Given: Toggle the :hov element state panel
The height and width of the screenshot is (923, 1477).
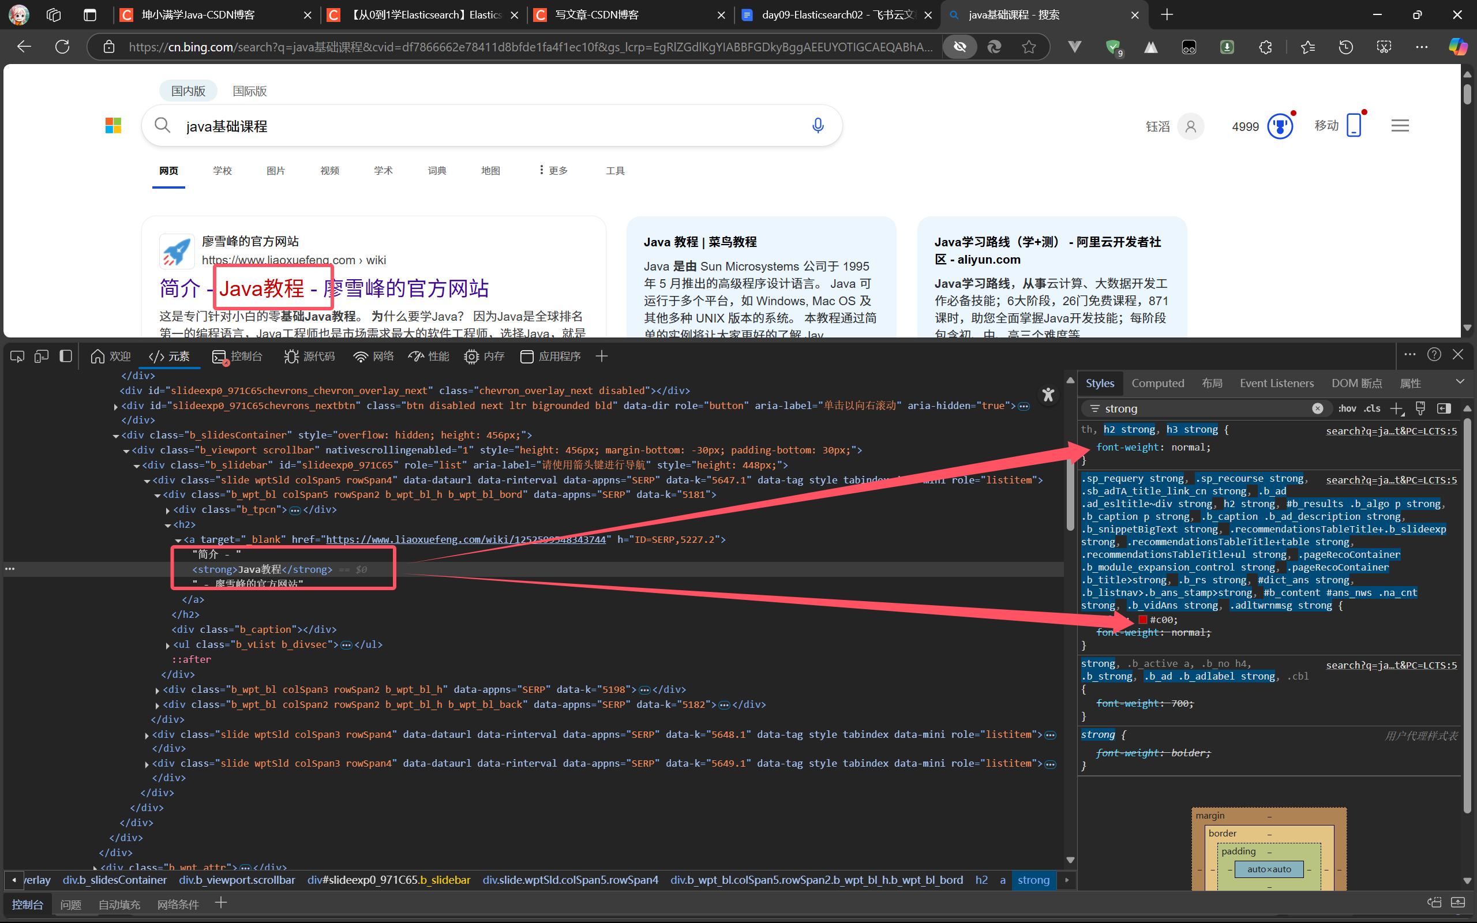Looking at the screenshot, I should pyautogui.click(x=1347, y=408).
